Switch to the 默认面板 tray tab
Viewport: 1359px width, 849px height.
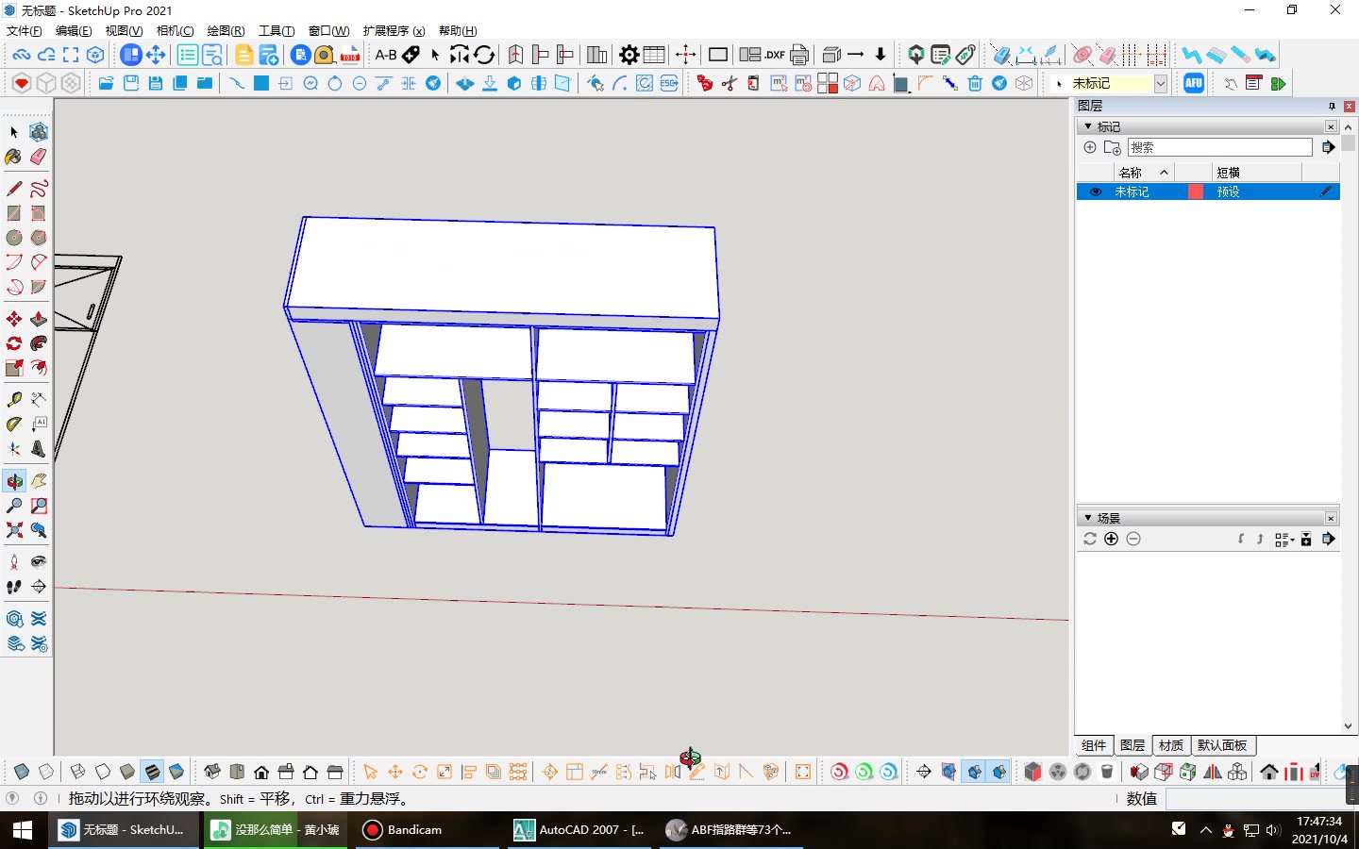(1223, 745)
